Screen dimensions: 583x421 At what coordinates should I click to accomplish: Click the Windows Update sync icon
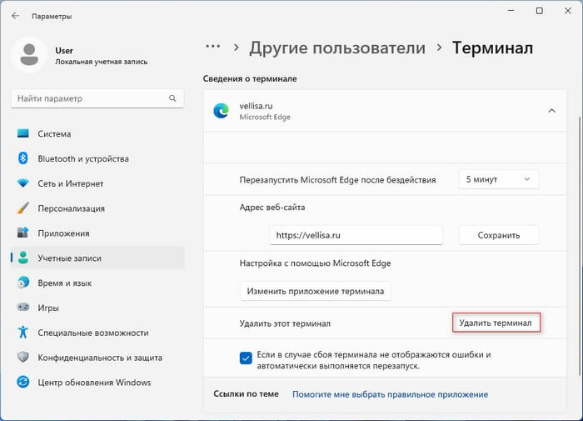pos(23,382)
